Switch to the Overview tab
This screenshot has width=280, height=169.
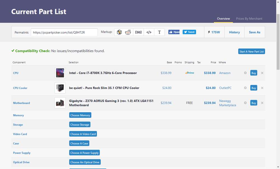pyautogui.click(x=223, y=19)
